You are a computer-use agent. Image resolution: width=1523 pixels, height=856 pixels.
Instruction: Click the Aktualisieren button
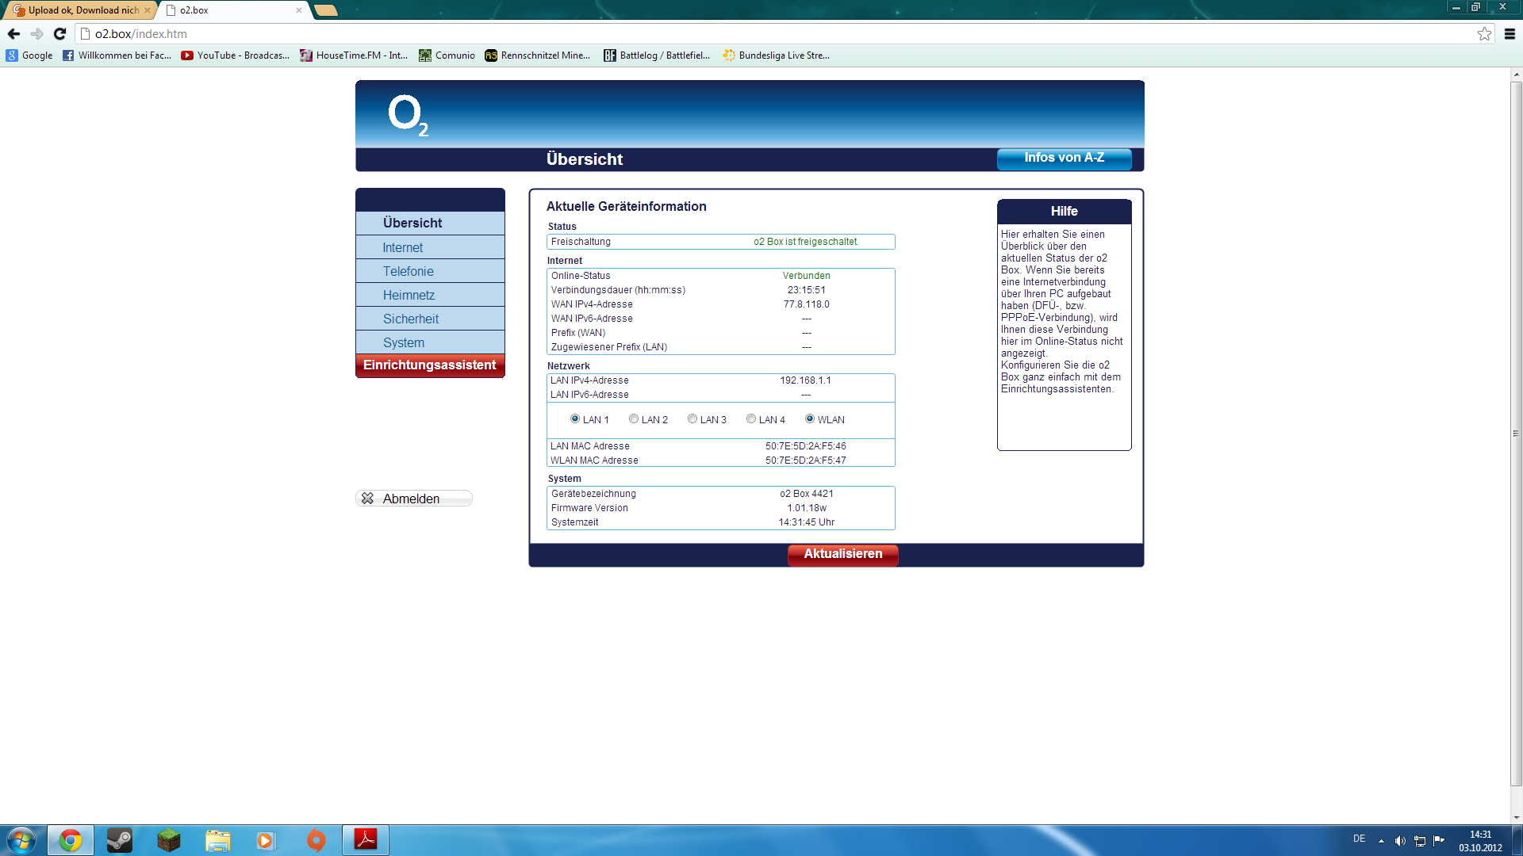(x=842, y=554)
